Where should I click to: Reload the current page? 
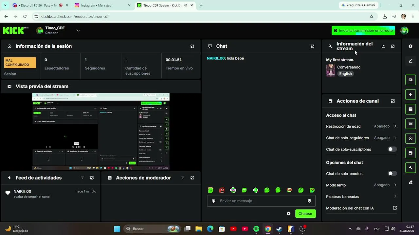pos(25,16)
